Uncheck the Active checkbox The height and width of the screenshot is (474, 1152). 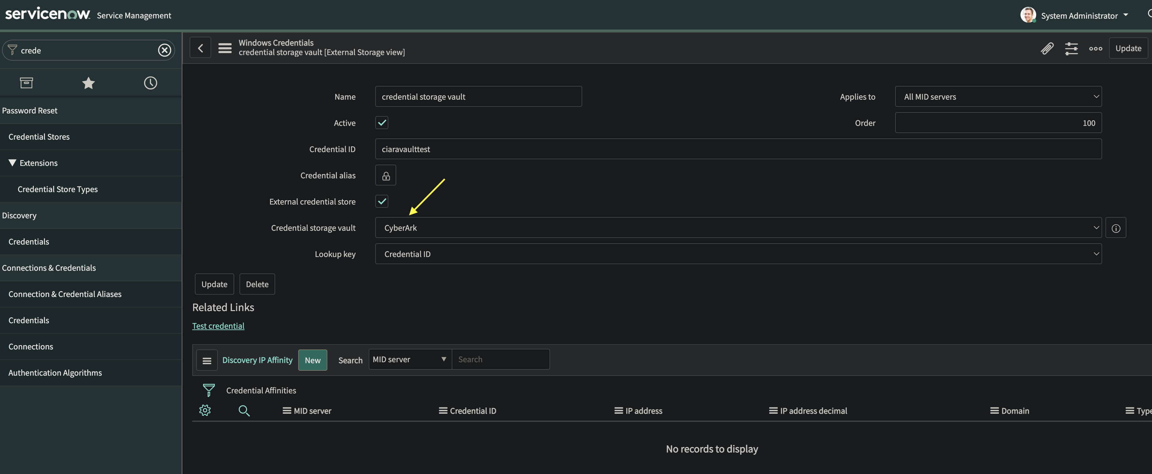(381, 123)
